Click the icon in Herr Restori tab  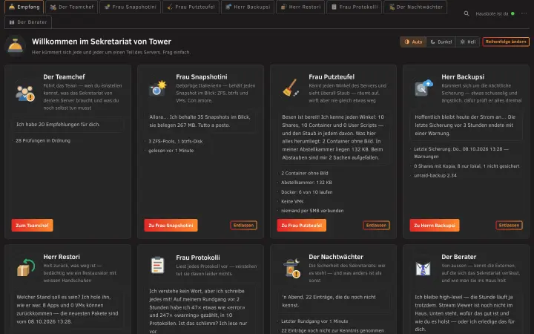coord(283,7)
